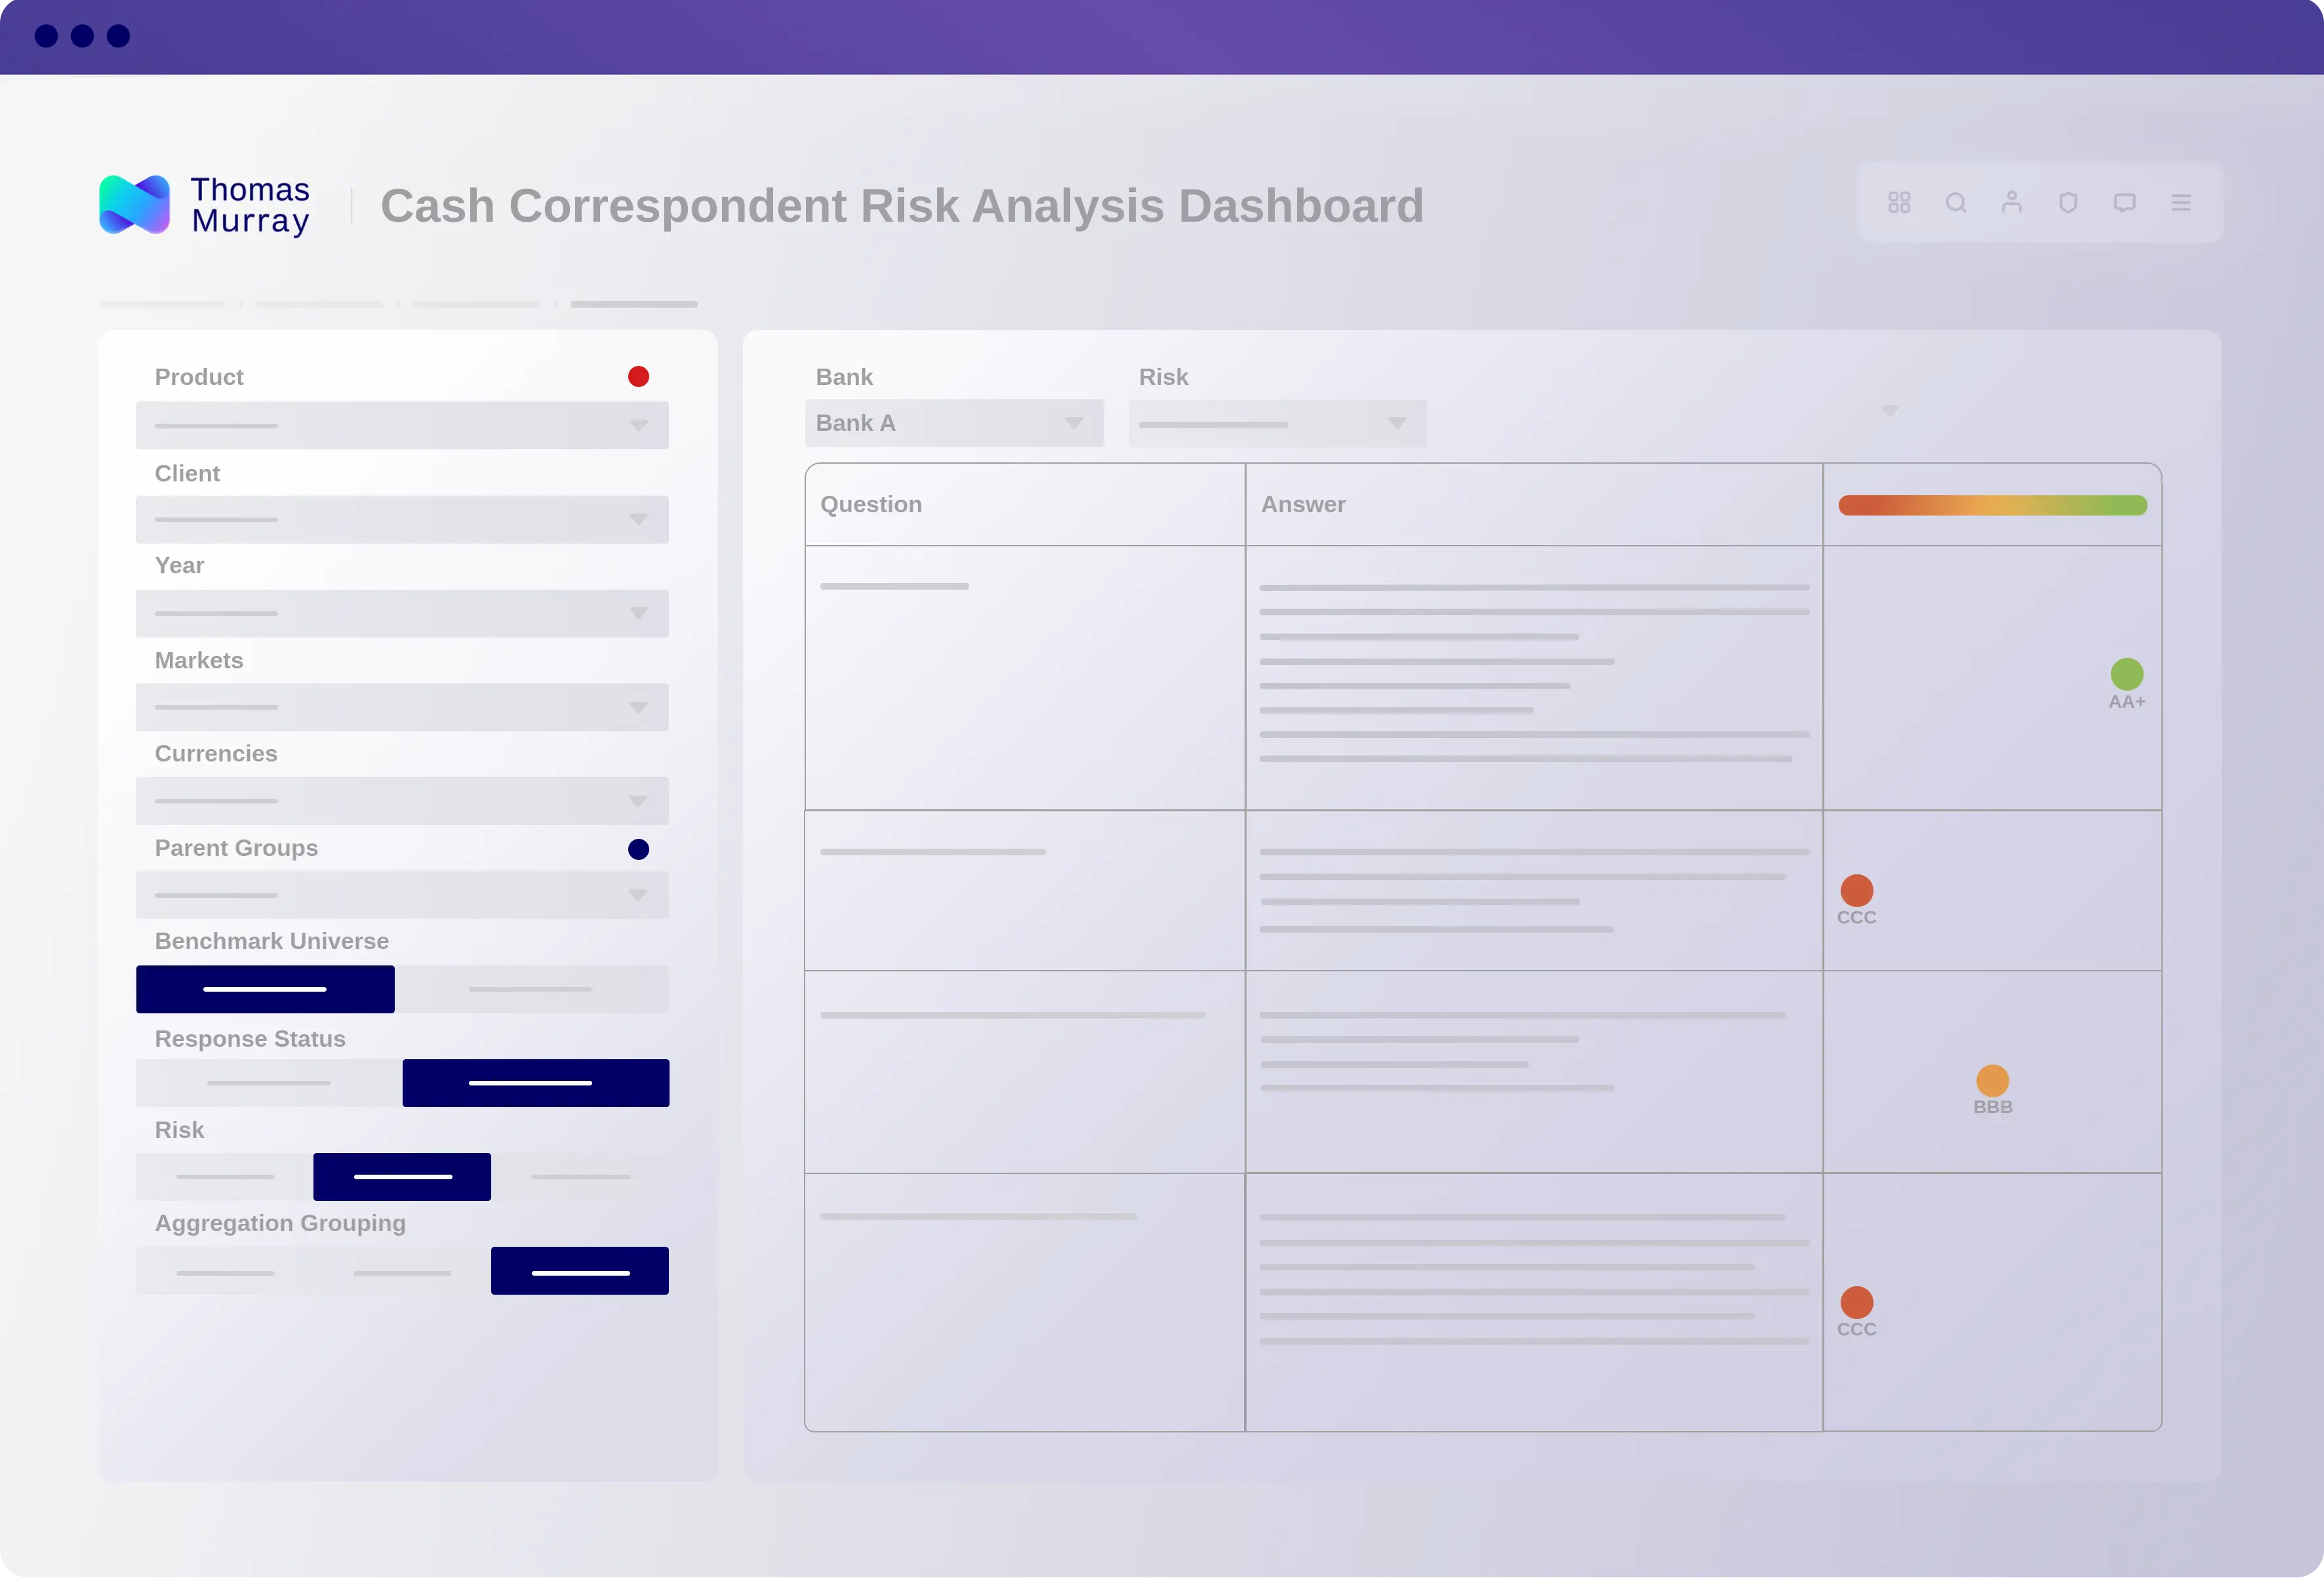Click red indicator dot beside Product
The image size is (2324, 1580).
638,377
